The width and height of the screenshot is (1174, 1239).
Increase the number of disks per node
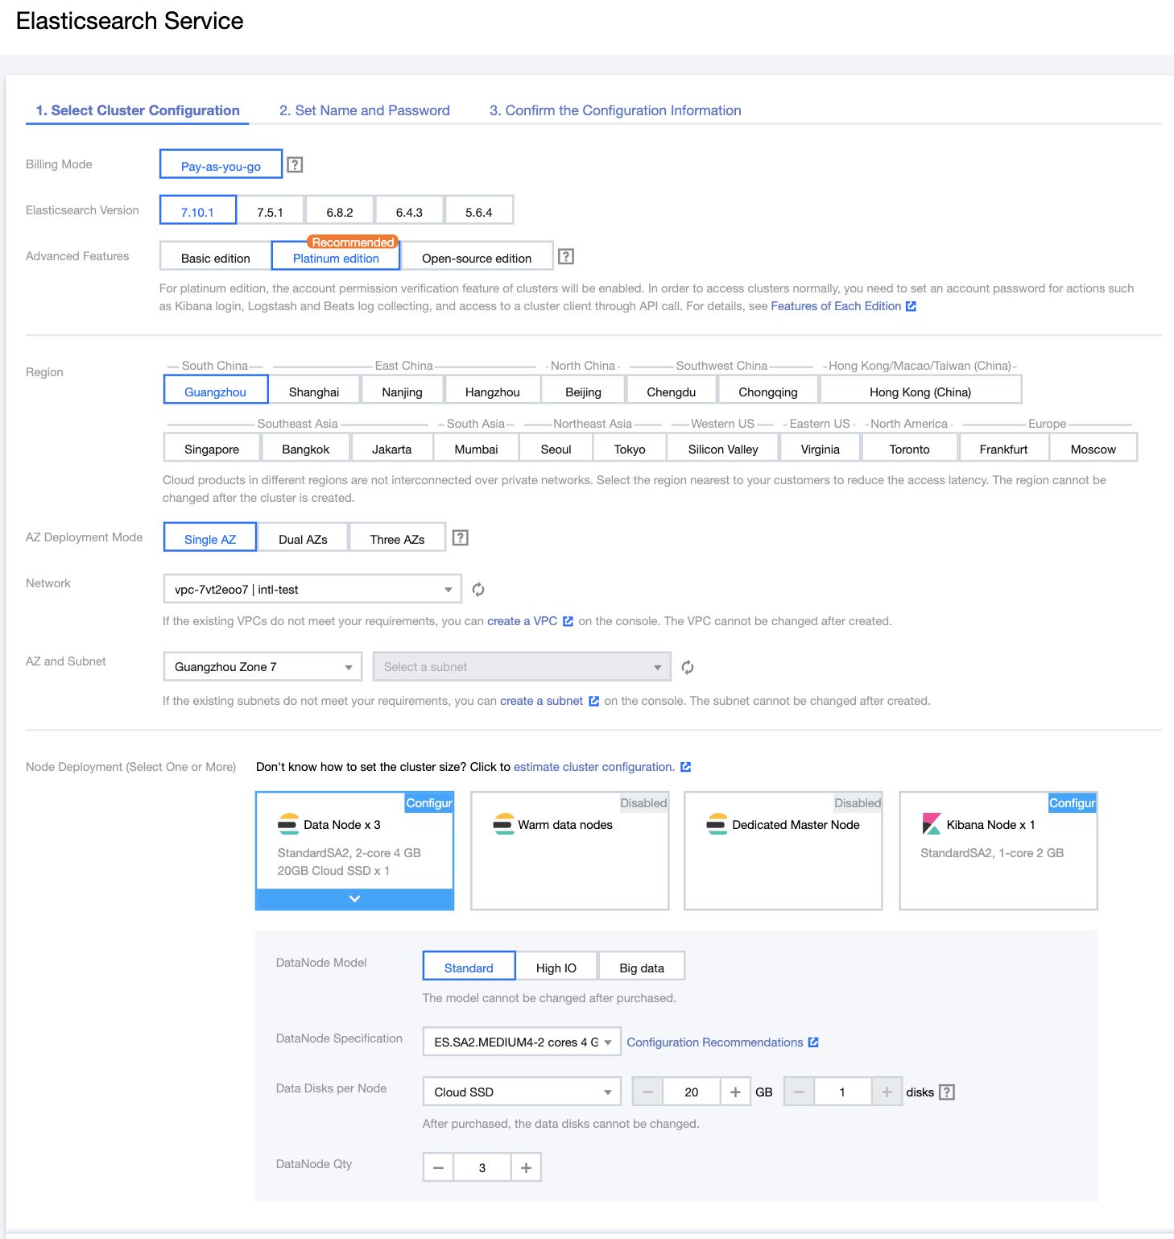(x=887, y=1092)
